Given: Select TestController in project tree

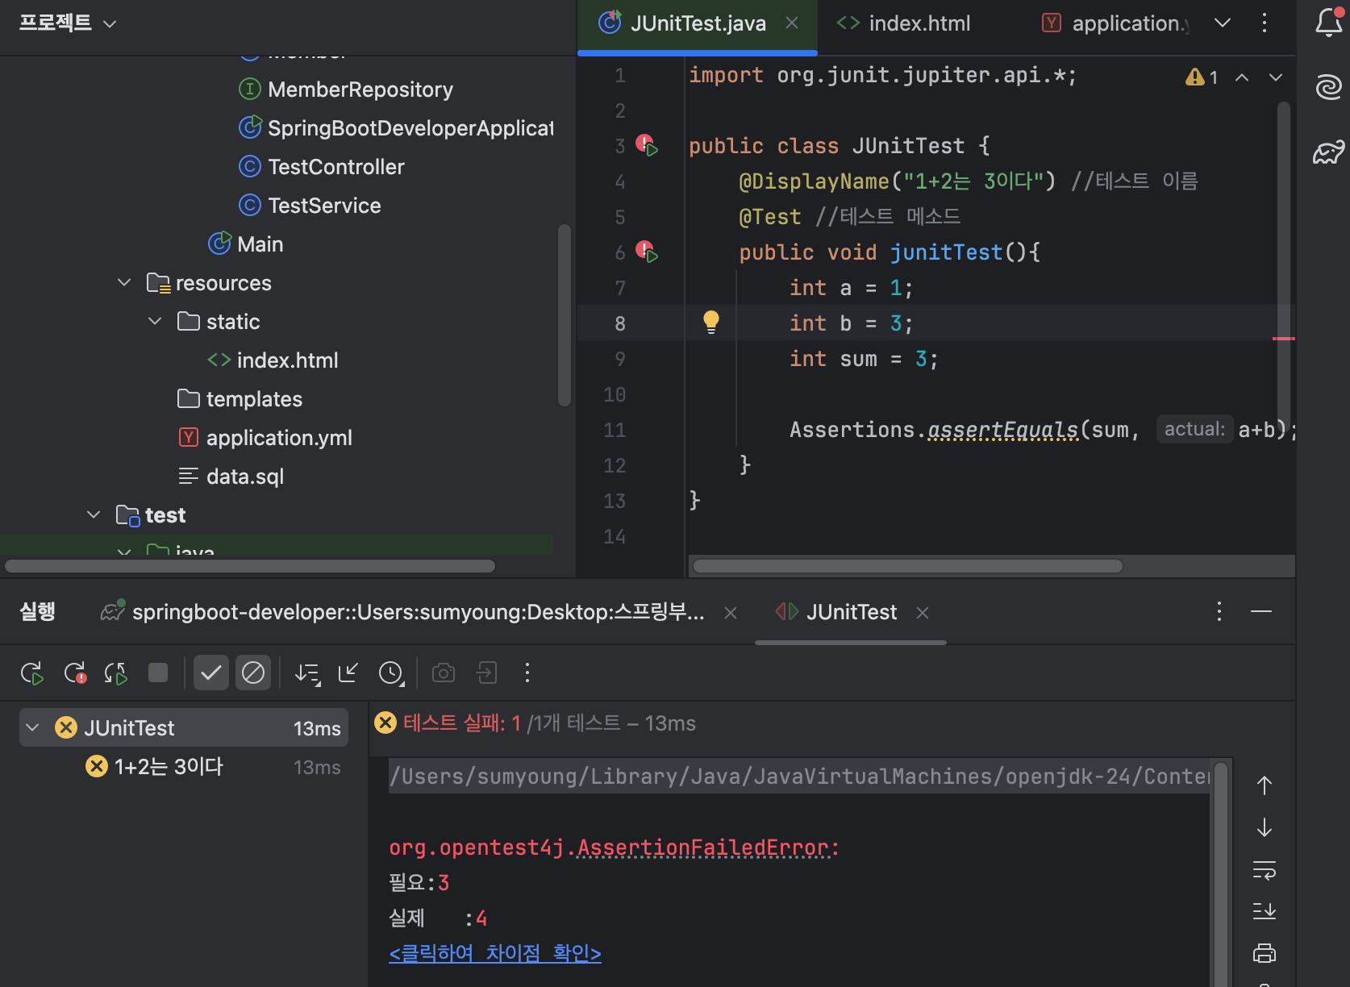Looking at the screenshot, I should (322, 166).
